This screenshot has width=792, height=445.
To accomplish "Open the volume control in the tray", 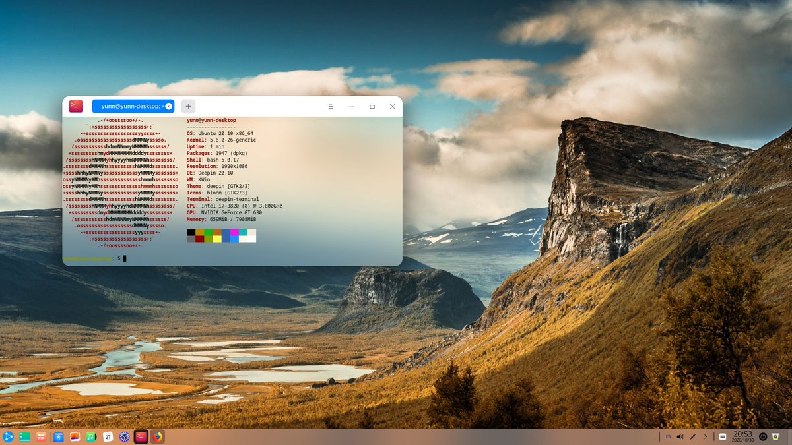I will click(680, 436).
